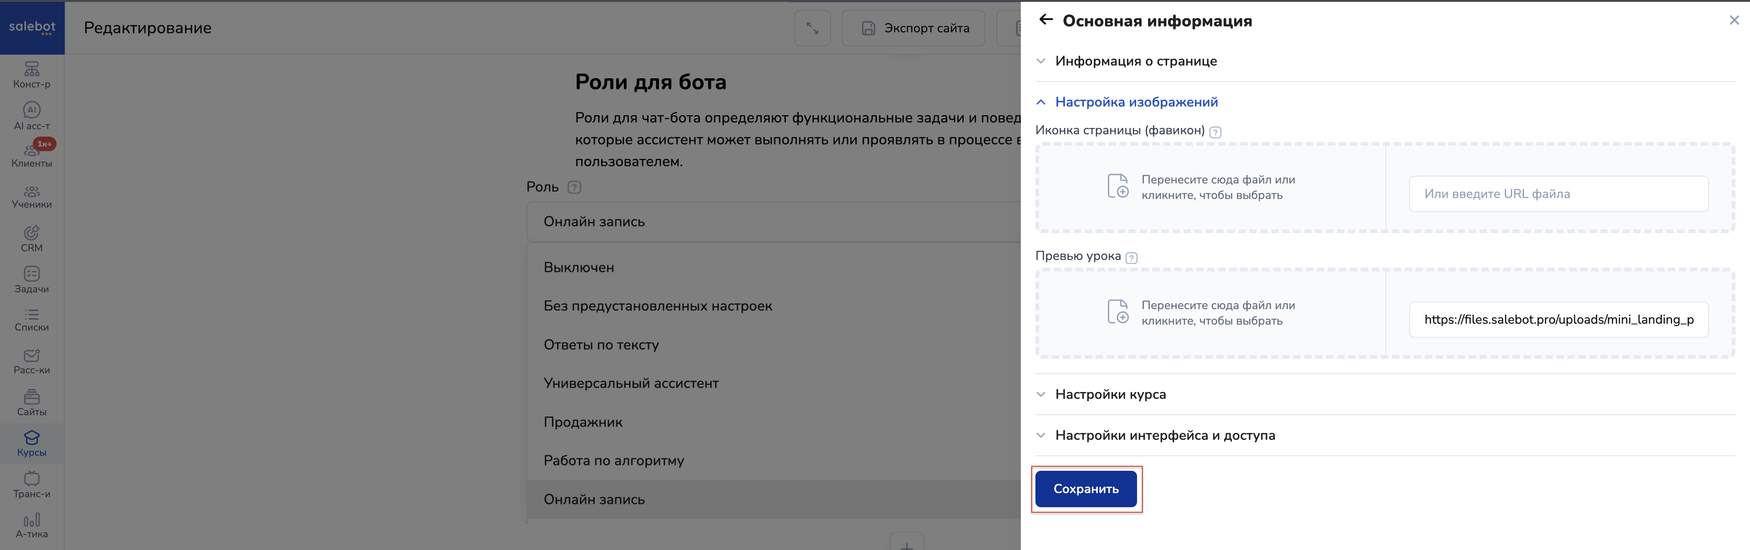Viewport: 1750px width, 550px height.
Task: Close the Основная информация panel
Action: 1735,20
